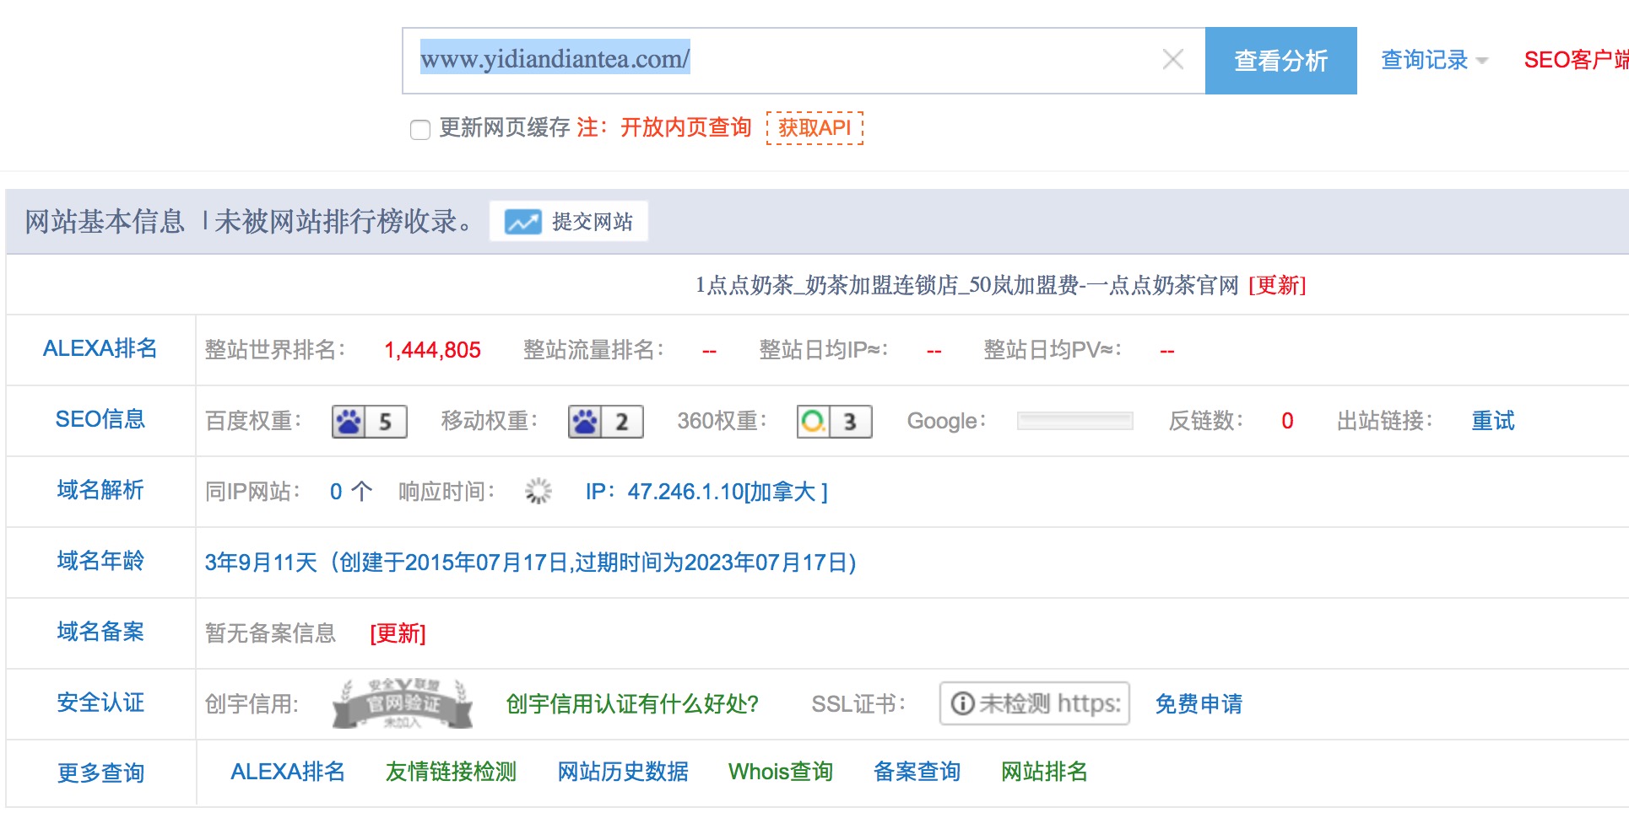Click the response time loading spinner

pyautogui.click(x=538, y=491)
